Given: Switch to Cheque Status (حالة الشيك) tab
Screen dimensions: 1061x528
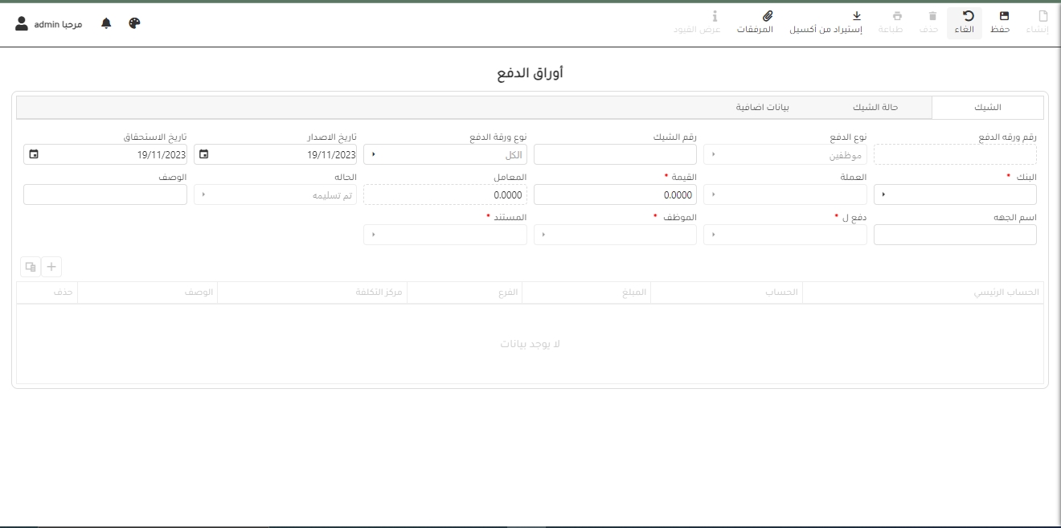Looking at the screenshot, I should [x=875, y=107].
